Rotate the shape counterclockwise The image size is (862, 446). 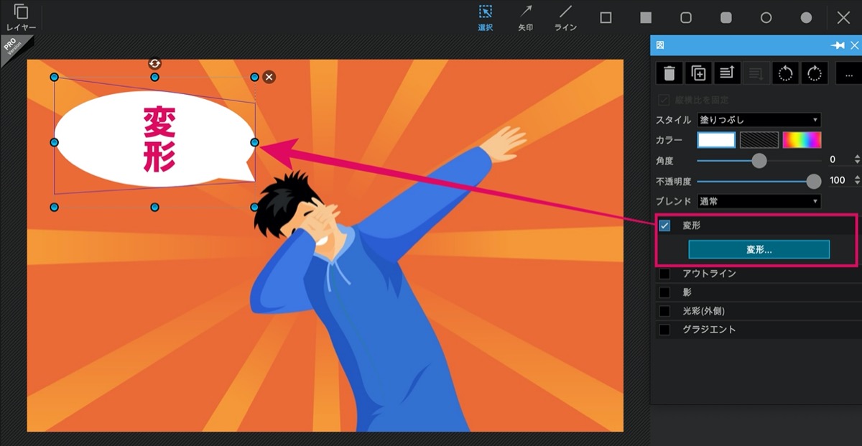tap(785, 73)
